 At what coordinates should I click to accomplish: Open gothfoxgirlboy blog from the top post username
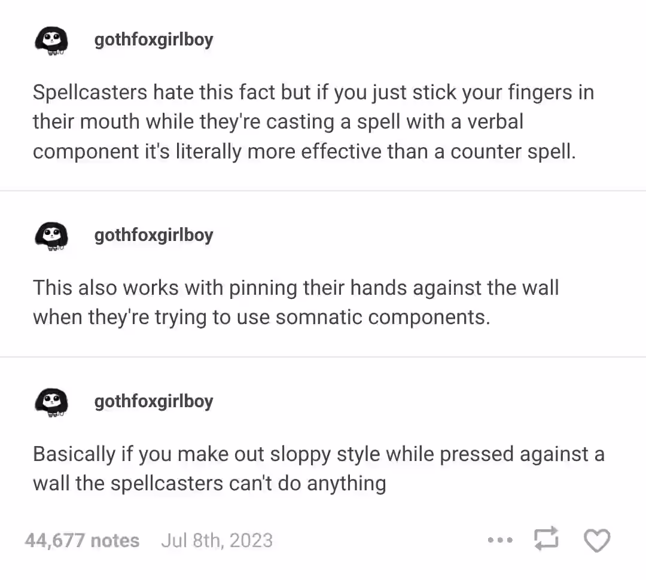click(x=154, y=41)
